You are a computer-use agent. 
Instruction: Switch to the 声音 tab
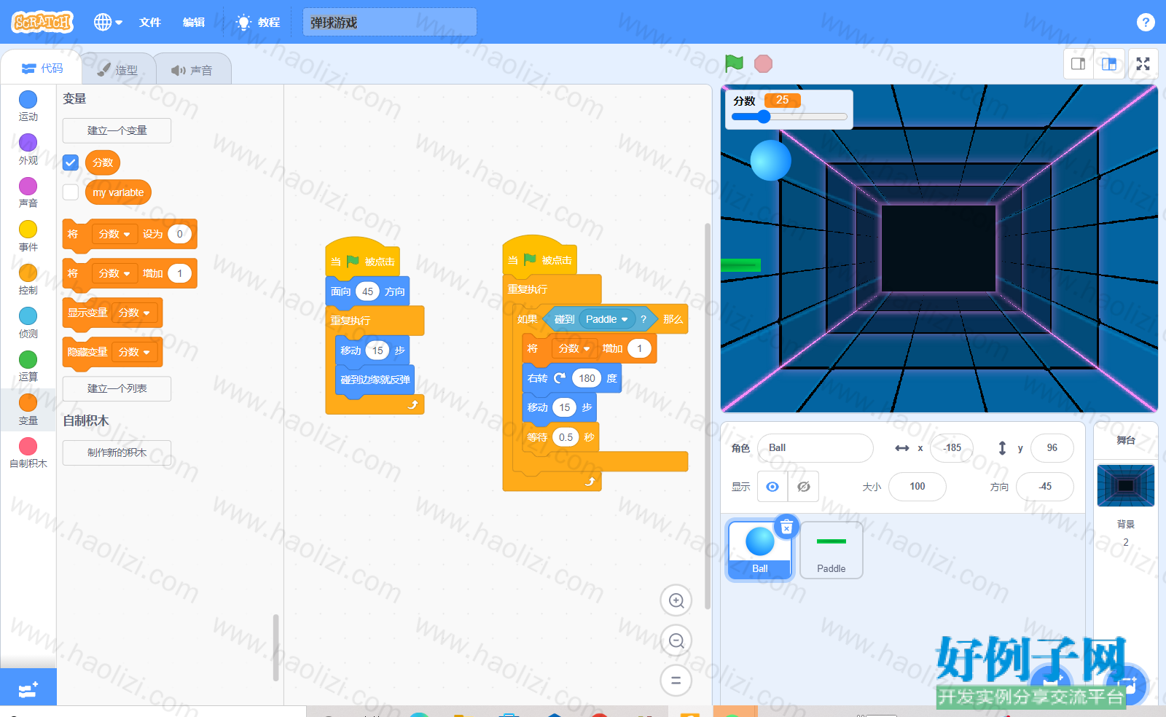(192, 70)
